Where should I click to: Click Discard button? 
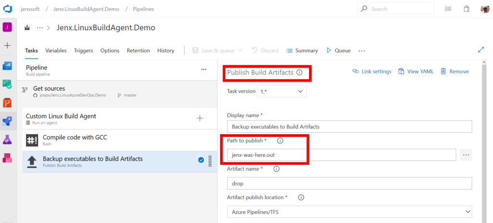[265, 50]
